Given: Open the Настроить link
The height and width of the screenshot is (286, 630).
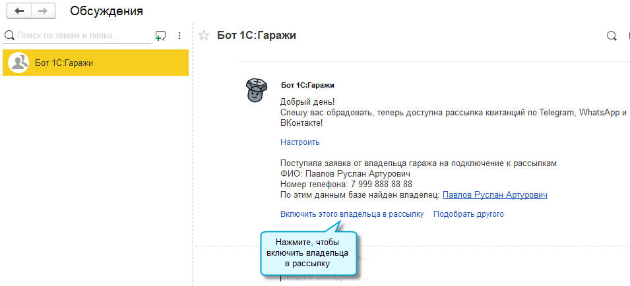Looking at the screenshot, I should tap(299, 142).
